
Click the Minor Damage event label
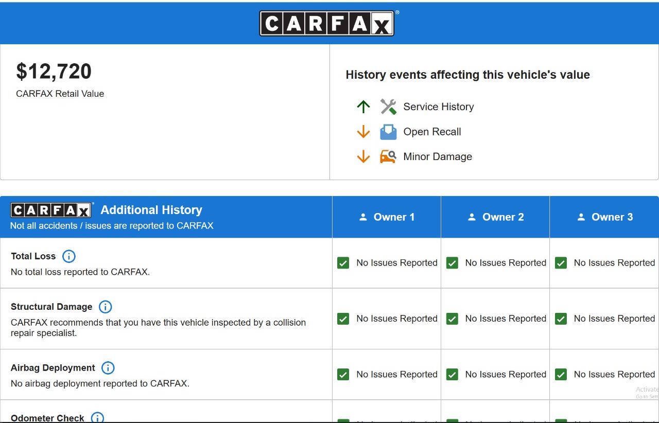tap(438, 156)
